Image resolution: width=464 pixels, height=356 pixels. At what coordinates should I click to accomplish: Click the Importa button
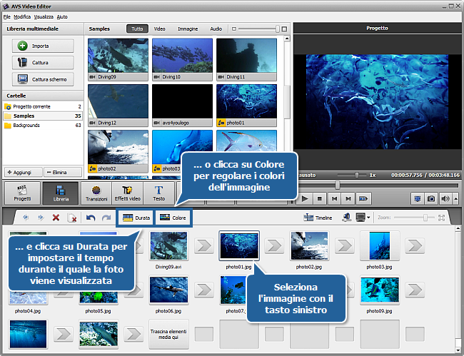(43, 46)
